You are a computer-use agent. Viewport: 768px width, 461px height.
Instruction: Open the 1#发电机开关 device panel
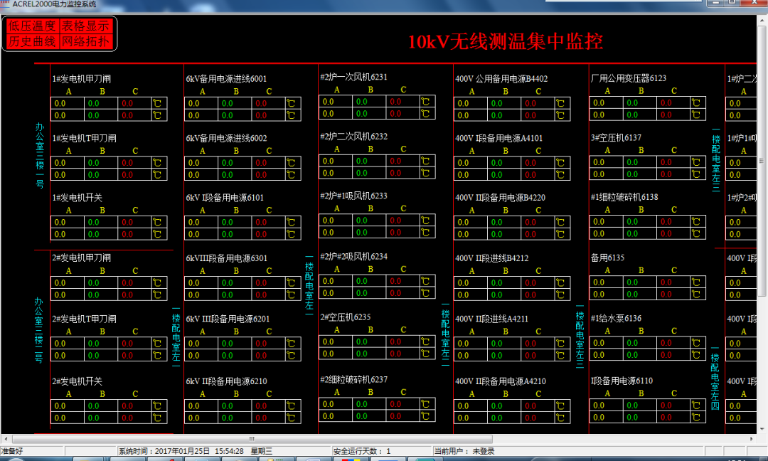[78, 198]
